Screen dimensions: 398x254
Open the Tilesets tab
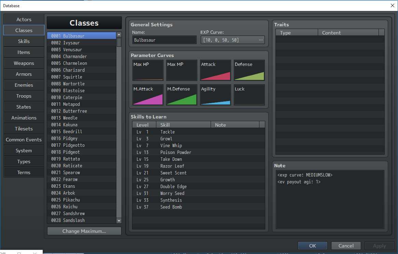pyautogui.click(x=24, y=129)
